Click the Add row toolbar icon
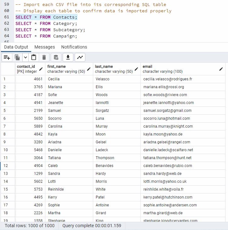Viewport: 228px width, 230px height. (x=7, y=57)
